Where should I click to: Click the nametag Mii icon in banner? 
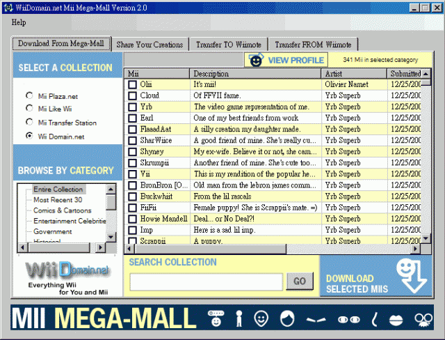[216, 318]
